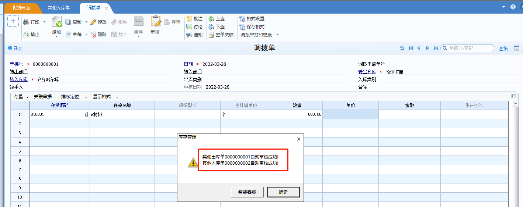Click the dashed plus quick-add icon
The width and height of the screenshot is (523, 207).
pos(13,21)
